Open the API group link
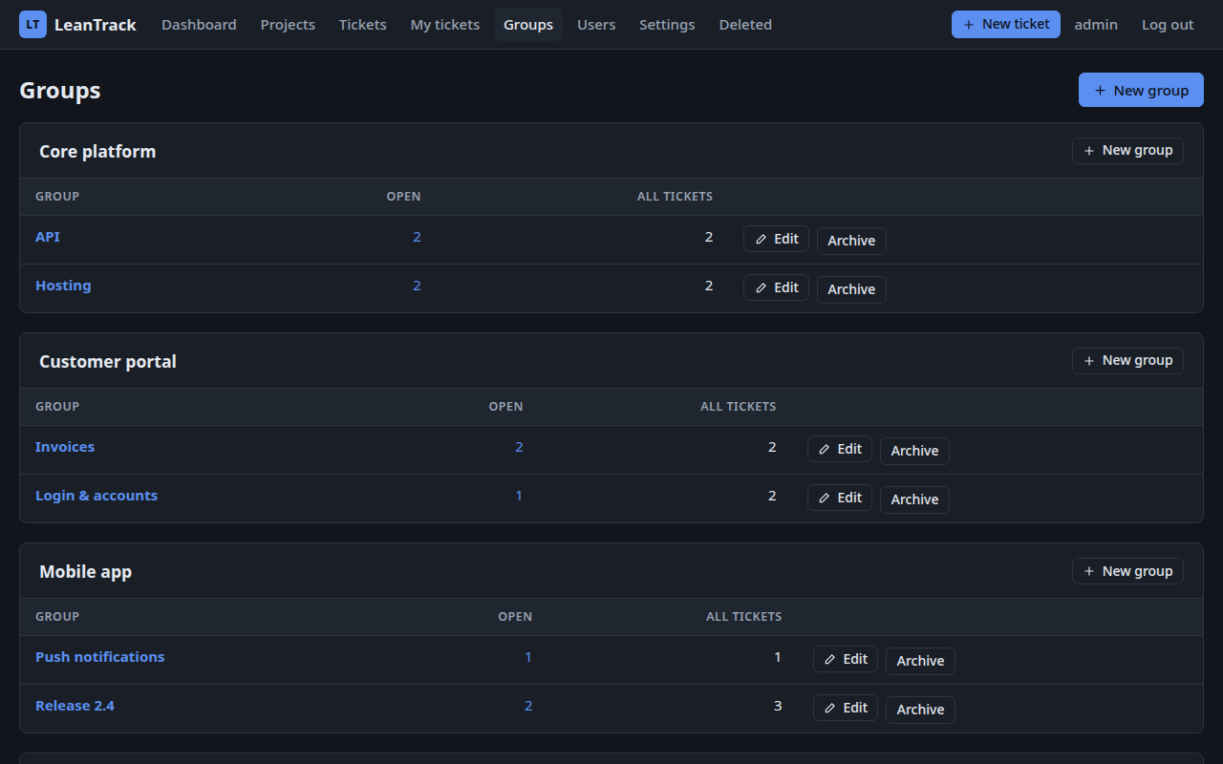 48,237
